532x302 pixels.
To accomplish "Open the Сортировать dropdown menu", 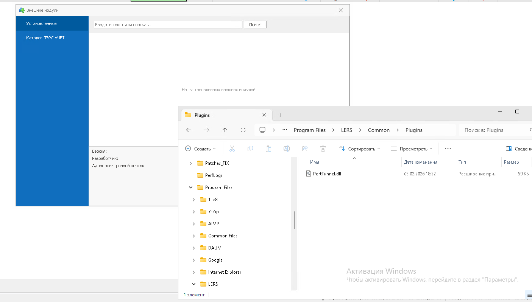I will (359, 149).
